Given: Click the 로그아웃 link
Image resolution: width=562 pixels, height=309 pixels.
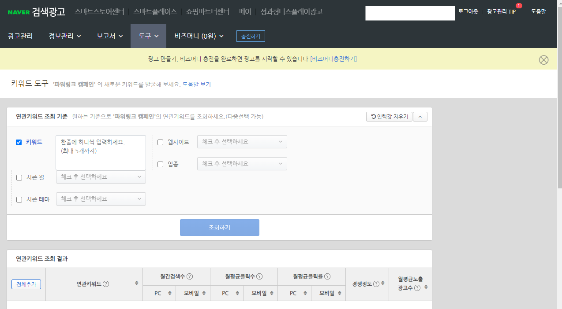Looking at the screenshot, I should [468, 12].
